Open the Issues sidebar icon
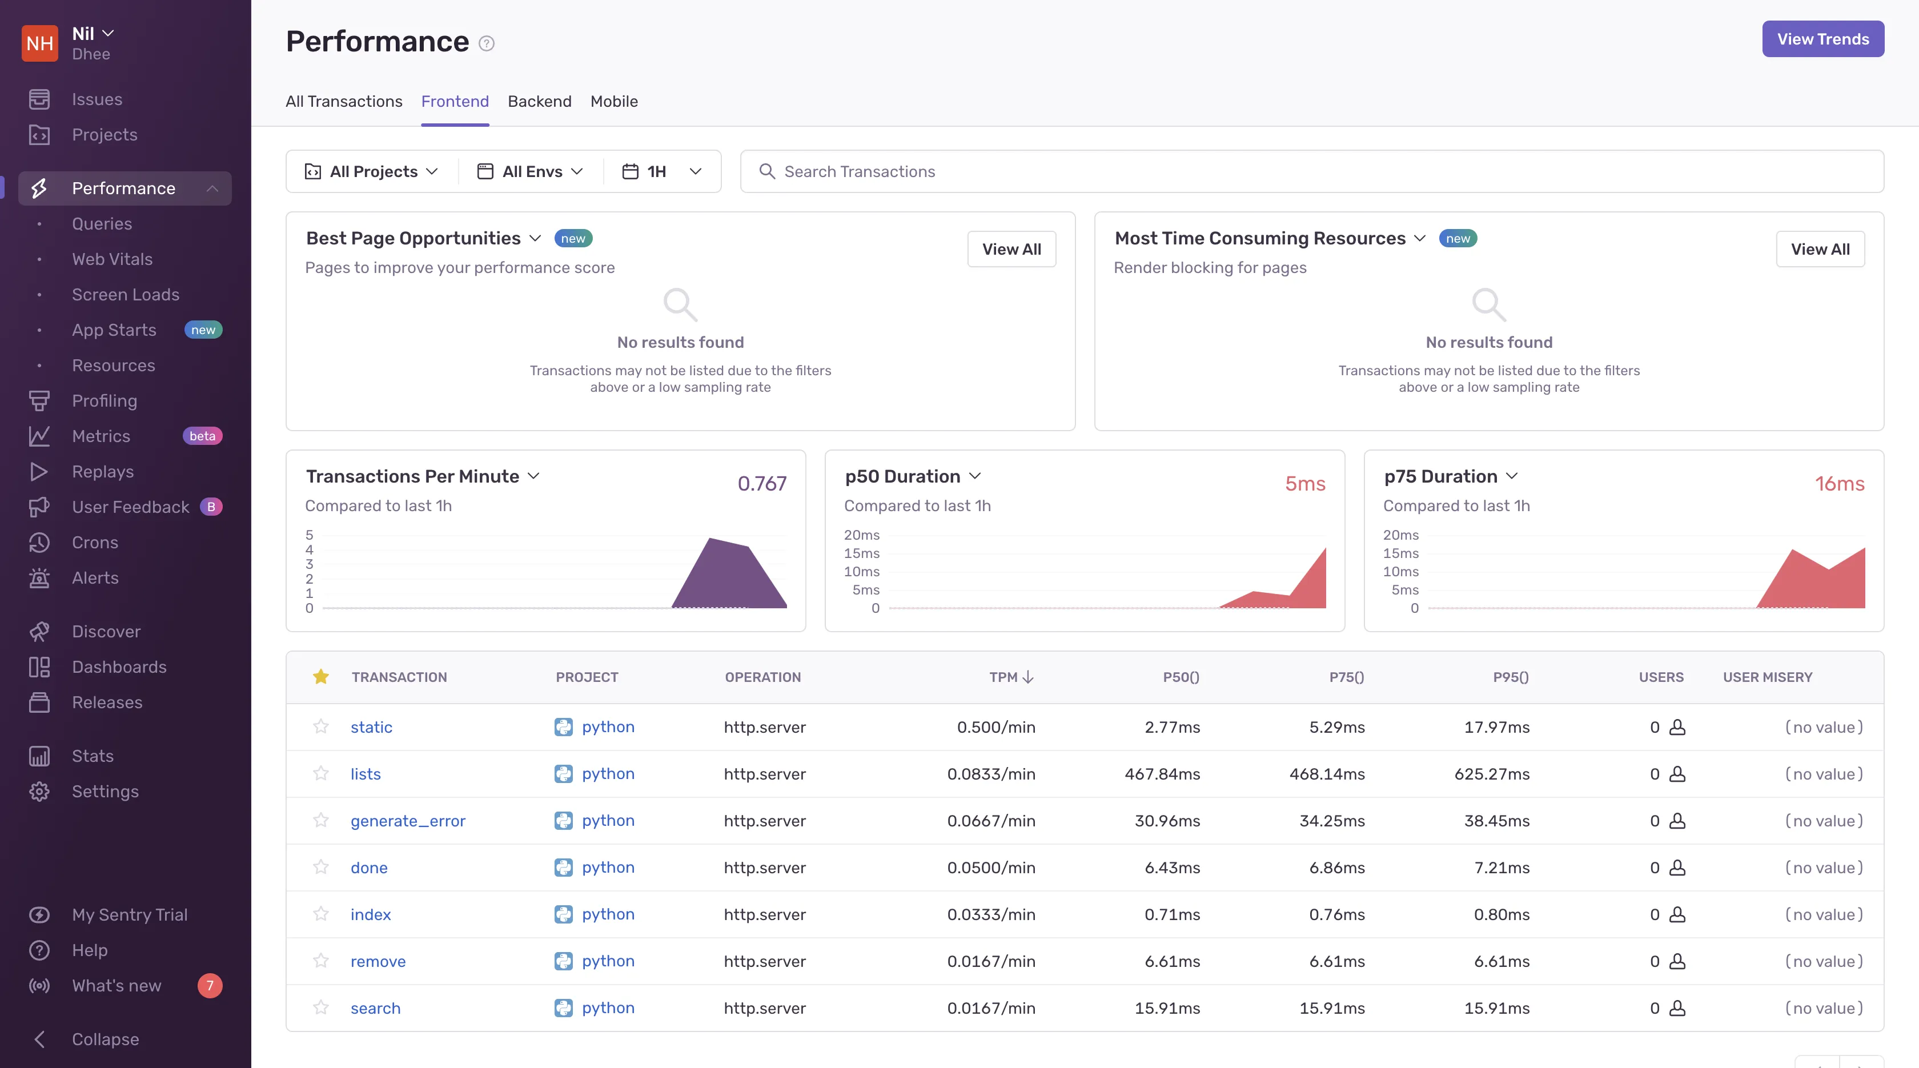Image resolution: width=1919 pixels, height=1068 pixels. point(39,99)
